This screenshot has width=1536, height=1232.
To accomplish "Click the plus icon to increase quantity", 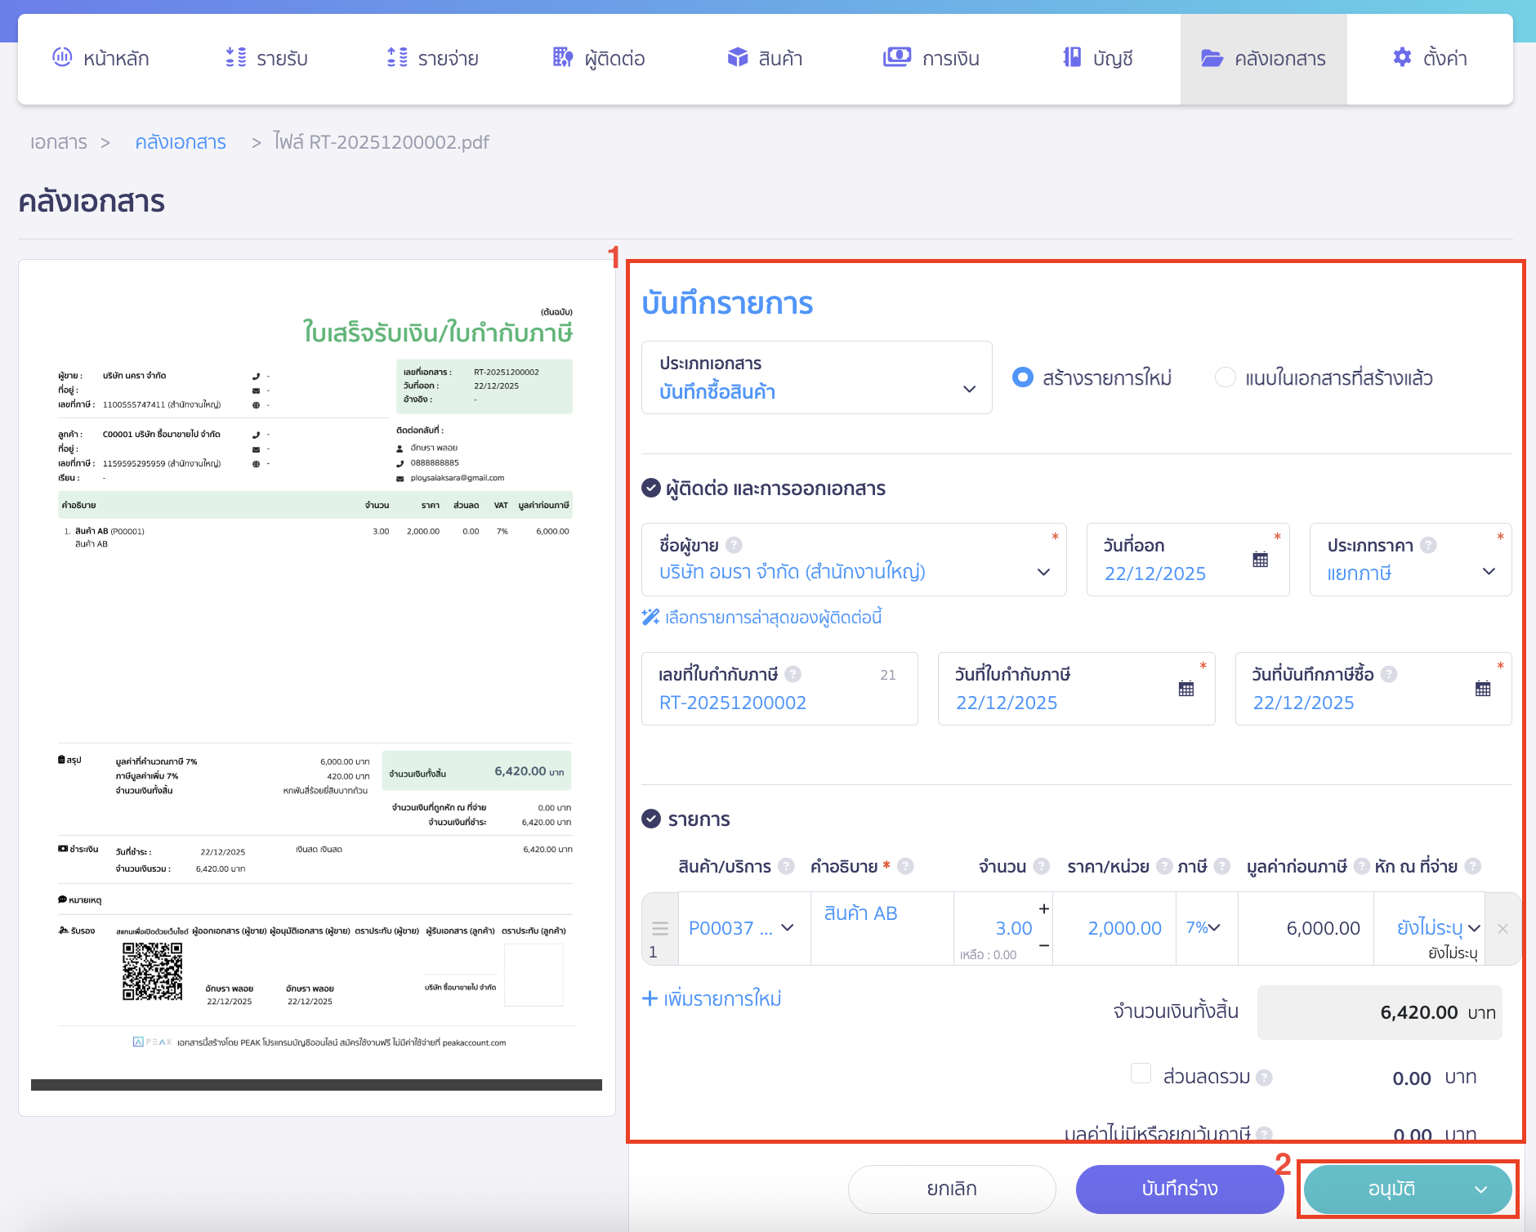I will (x=1043, y=909).
